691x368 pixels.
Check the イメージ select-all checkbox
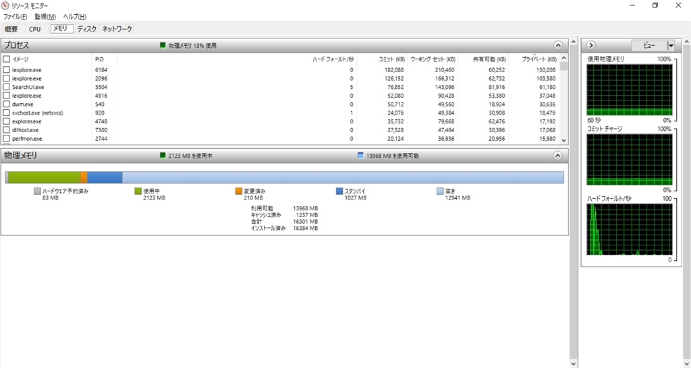[7, 59]
